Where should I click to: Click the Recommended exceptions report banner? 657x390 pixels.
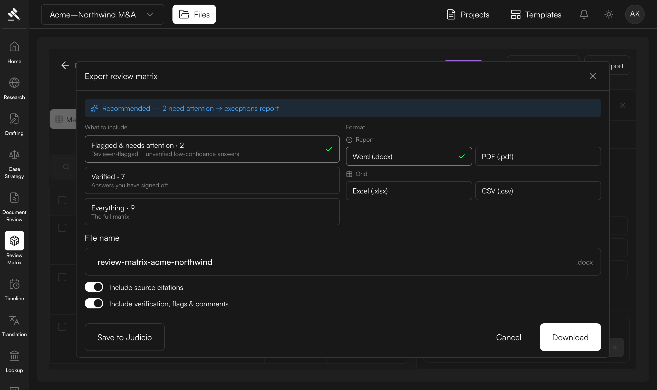click(343, 108)
